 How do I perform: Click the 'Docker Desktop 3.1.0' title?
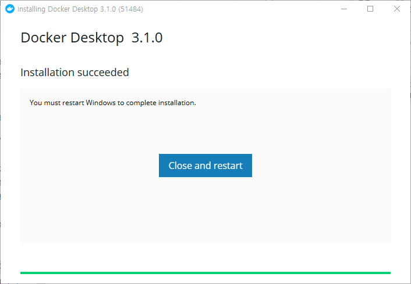point(91,38)
